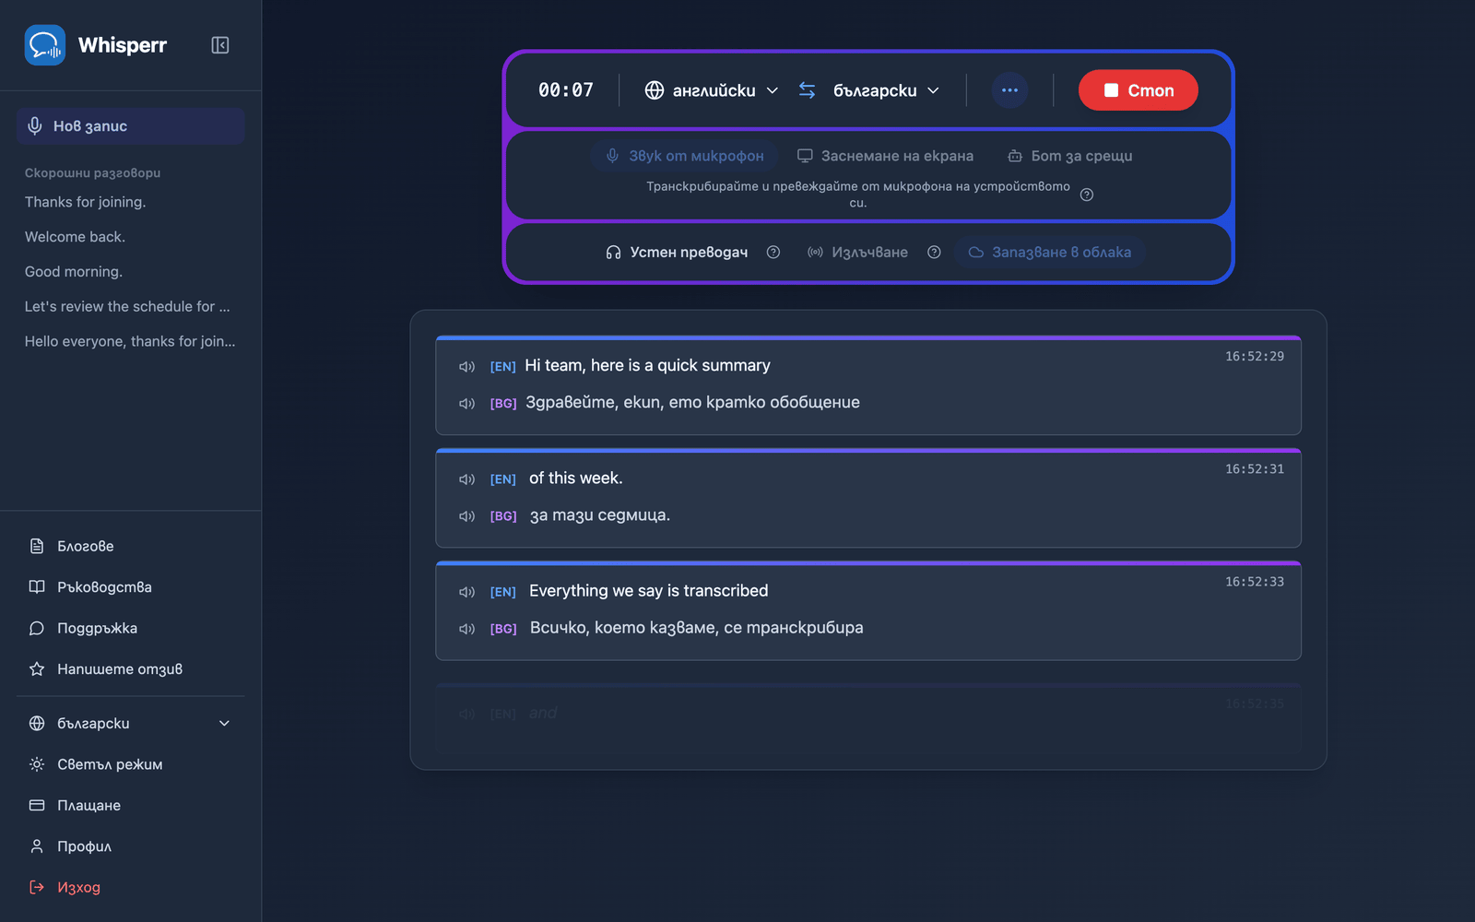
Task: Open conversation 'Let's review the schedule for ...'
Action: [x=127, y=306]
